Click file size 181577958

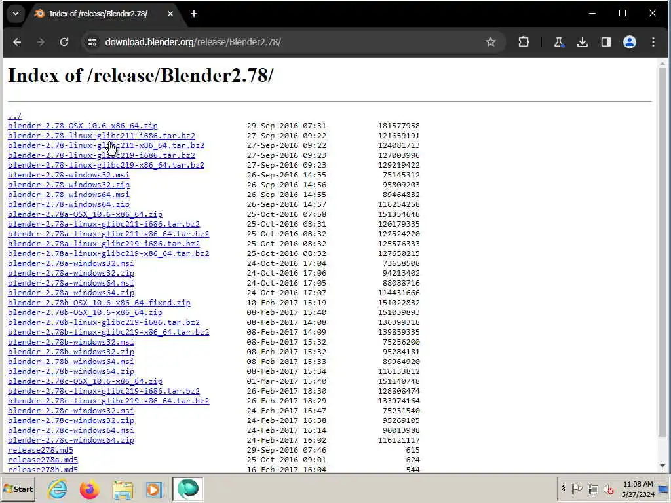pos(399,126)
